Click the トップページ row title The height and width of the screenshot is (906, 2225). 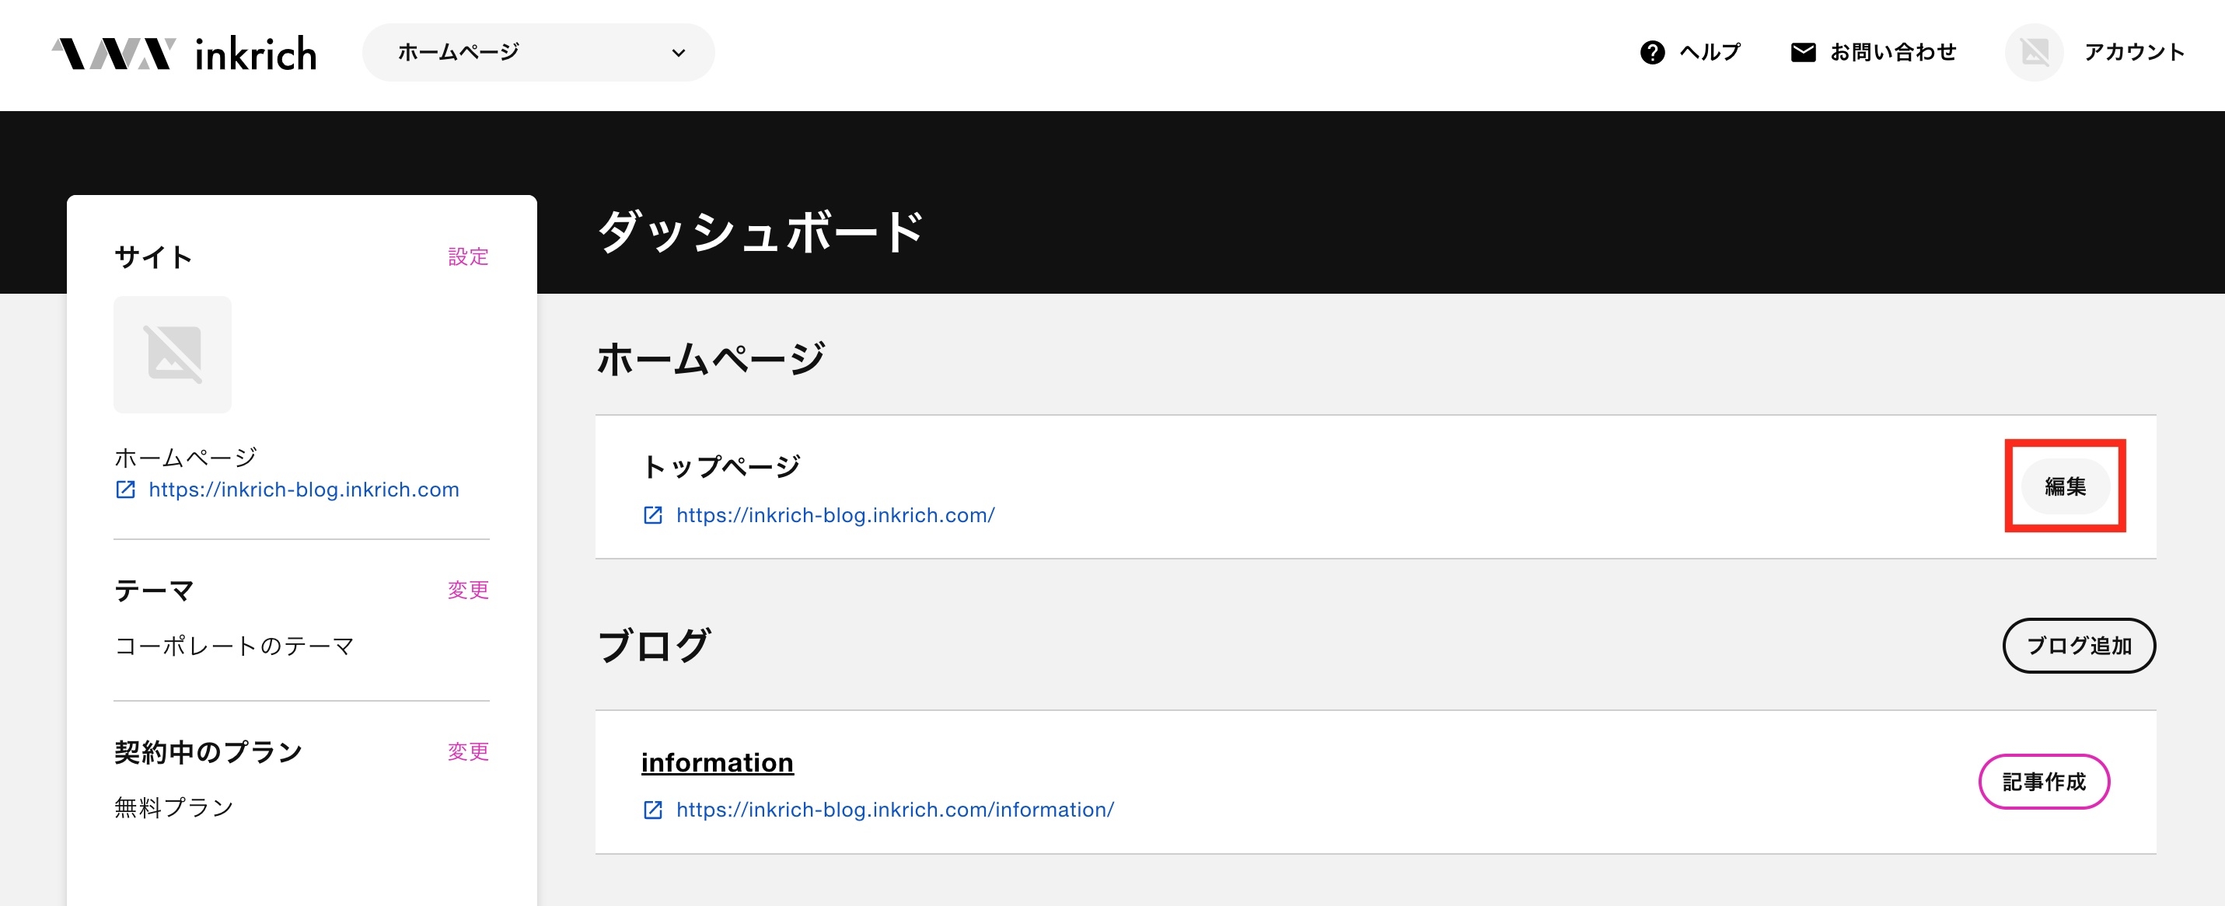coord(721,466)
